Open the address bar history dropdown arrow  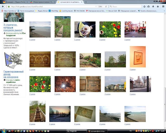(96, 6)
